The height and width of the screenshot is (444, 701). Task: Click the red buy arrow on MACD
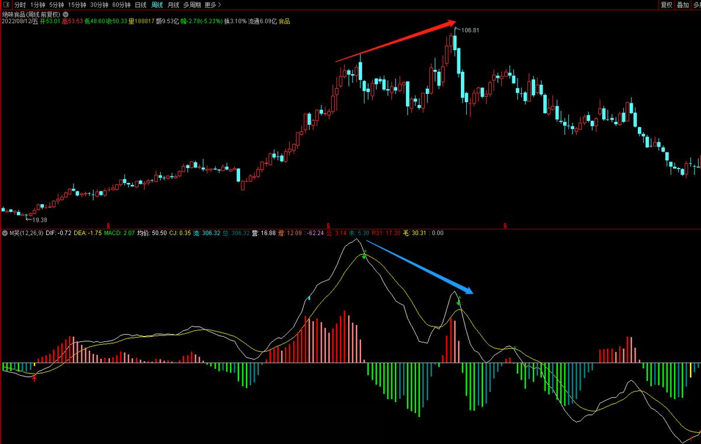click(x=34, y=378)
